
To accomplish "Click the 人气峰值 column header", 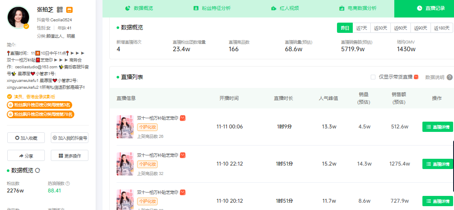I will (328, 98).
